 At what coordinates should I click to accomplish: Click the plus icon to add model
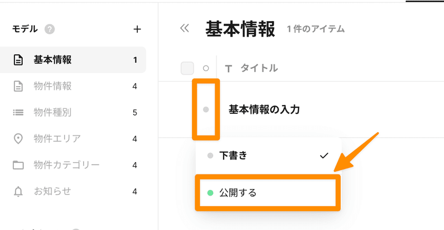coord(137,29)
